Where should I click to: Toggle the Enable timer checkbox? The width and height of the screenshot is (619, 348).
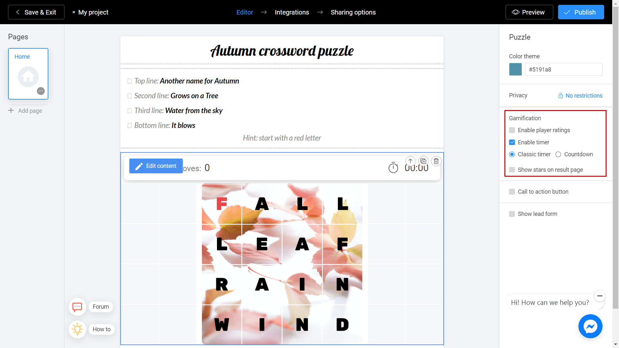pos(512,142)
